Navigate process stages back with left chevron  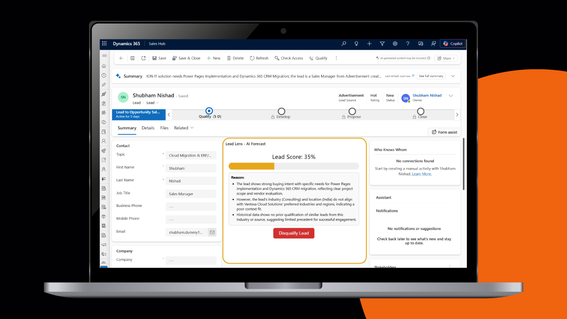pyautogui.click(x=169, y=115)
